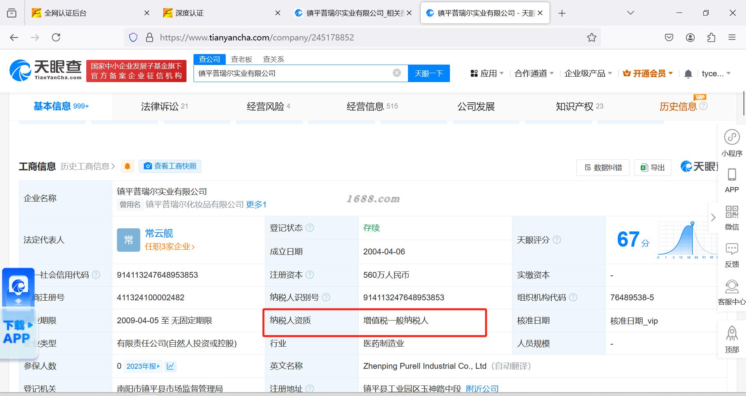Click the site lock icon

(x=149, y=37)
